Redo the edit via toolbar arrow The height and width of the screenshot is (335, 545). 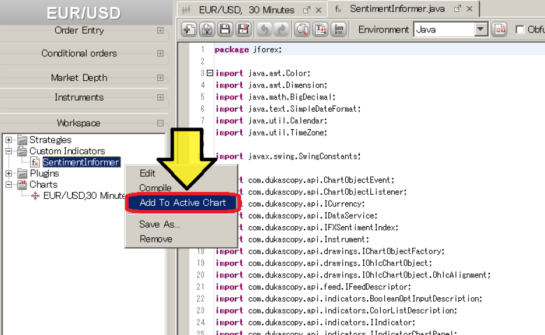tap(281, 30)
